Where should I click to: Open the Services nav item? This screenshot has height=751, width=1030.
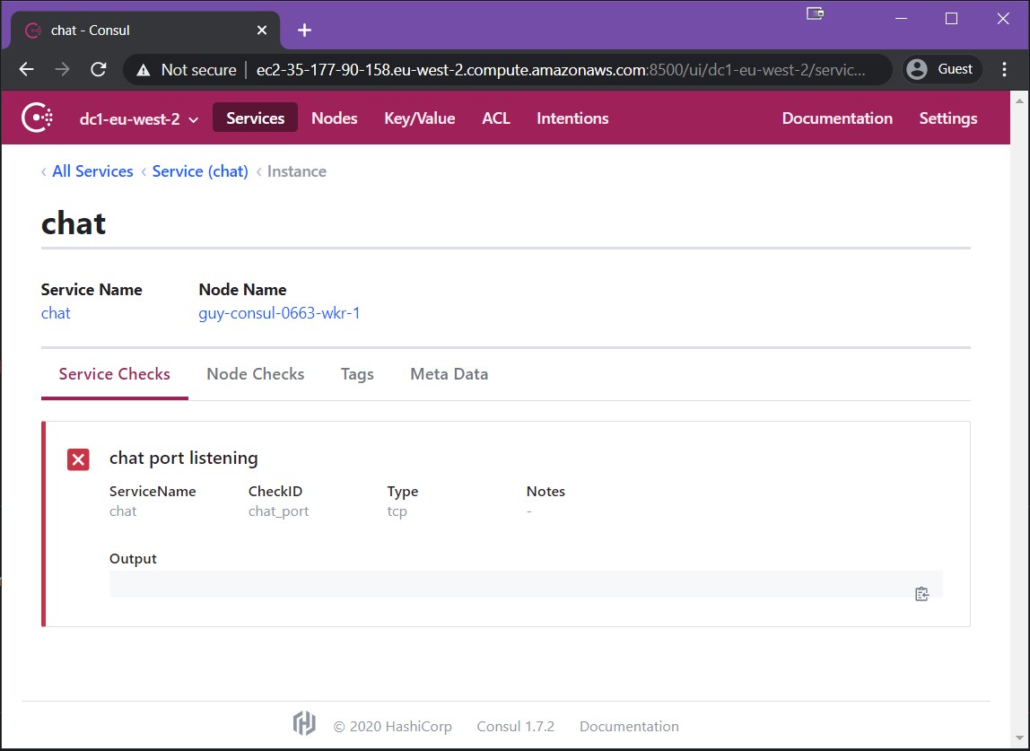(x=255, y=118)
